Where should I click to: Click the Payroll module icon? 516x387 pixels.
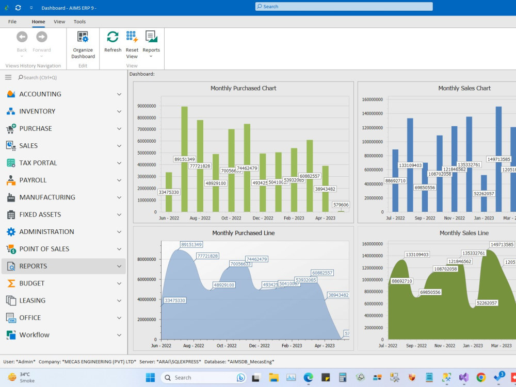[x=11, y=180]
